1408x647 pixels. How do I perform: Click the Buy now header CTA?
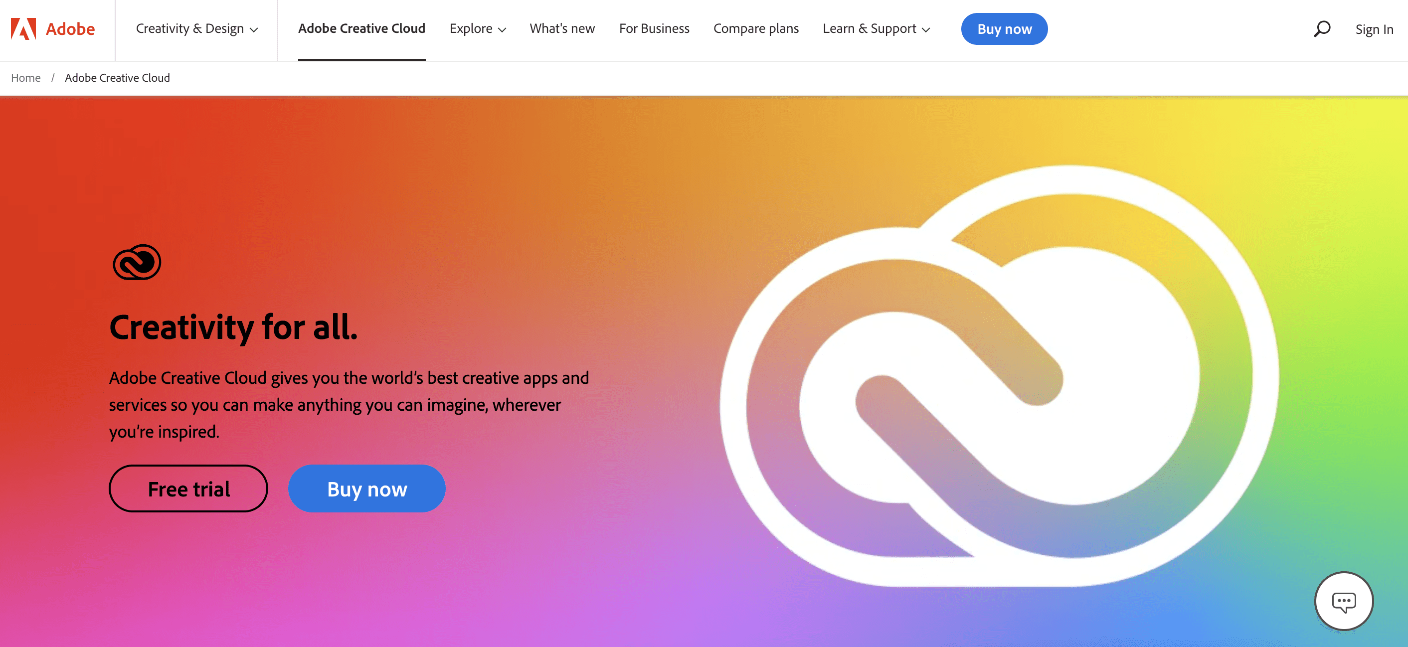click(x=1004, y=29)
